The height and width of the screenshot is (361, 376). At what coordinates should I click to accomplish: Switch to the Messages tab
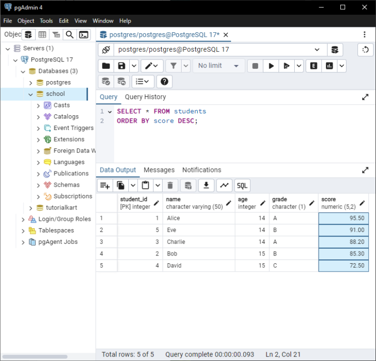tap(159, 170)
